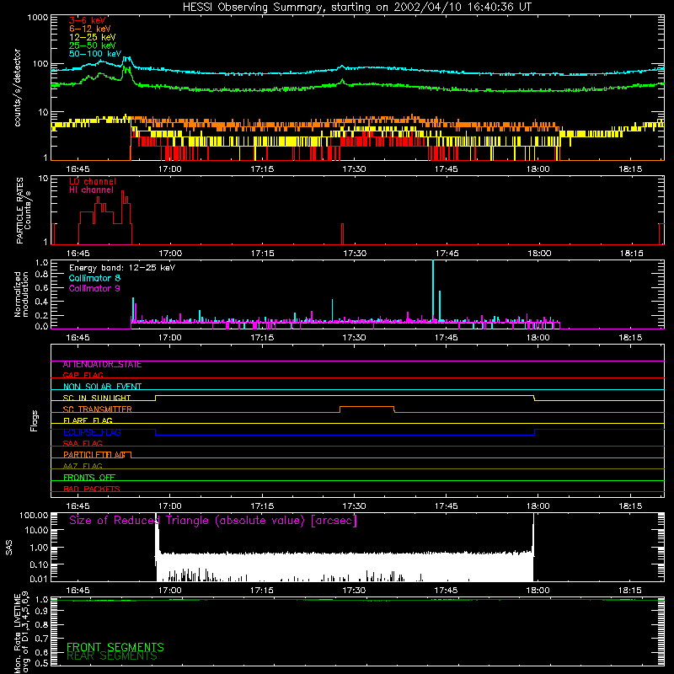Viewport: 674px width, 674px height.
Task: Click the AAZ_FLAG label
Action: pos(83,466)
